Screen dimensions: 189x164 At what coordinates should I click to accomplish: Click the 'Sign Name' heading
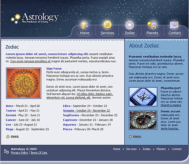point(54,68)
